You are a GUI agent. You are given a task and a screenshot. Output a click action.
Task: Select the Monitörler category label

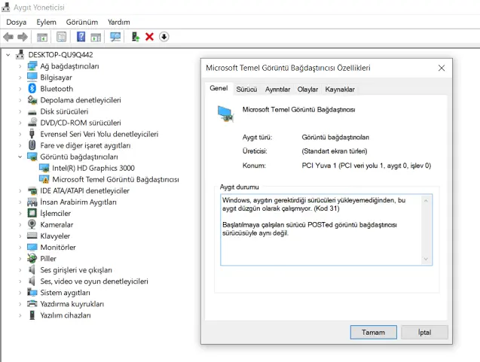[x=58, y=248]
